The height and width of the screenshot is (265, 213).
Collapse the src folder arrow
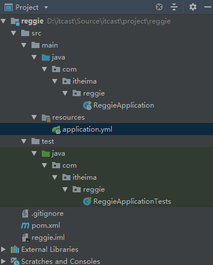[14, 33]
